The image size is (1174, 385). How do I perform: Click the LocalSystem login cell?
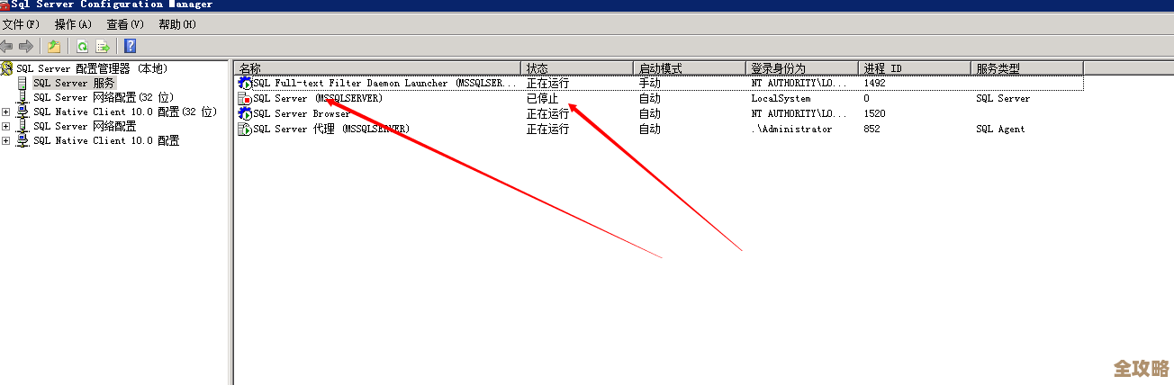[x=781, y=99]
